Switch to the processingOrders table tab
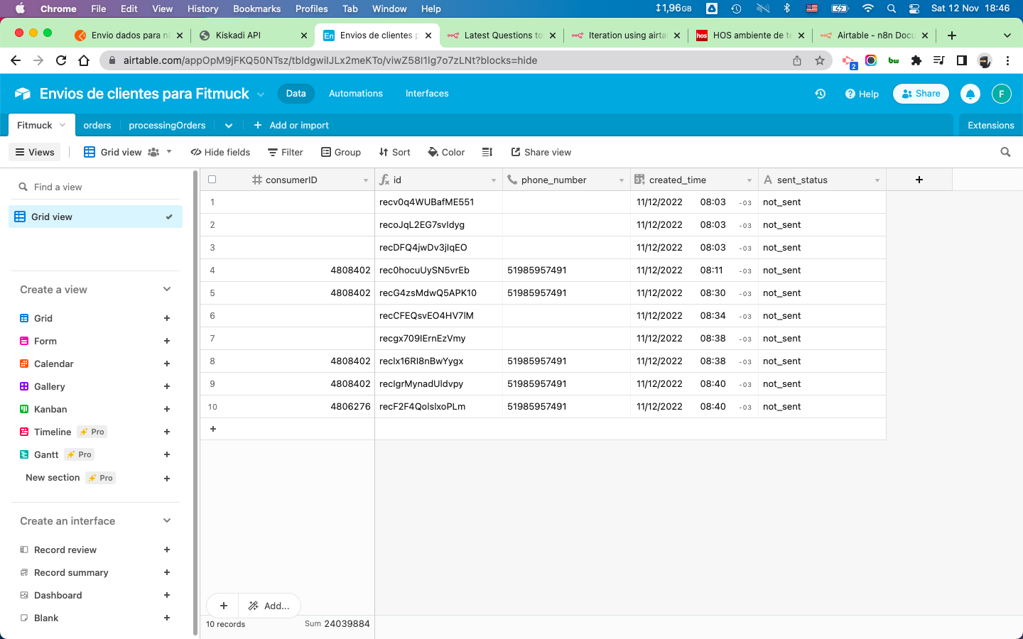This screenshot has height=639, width=1023. tap(167, 125)
